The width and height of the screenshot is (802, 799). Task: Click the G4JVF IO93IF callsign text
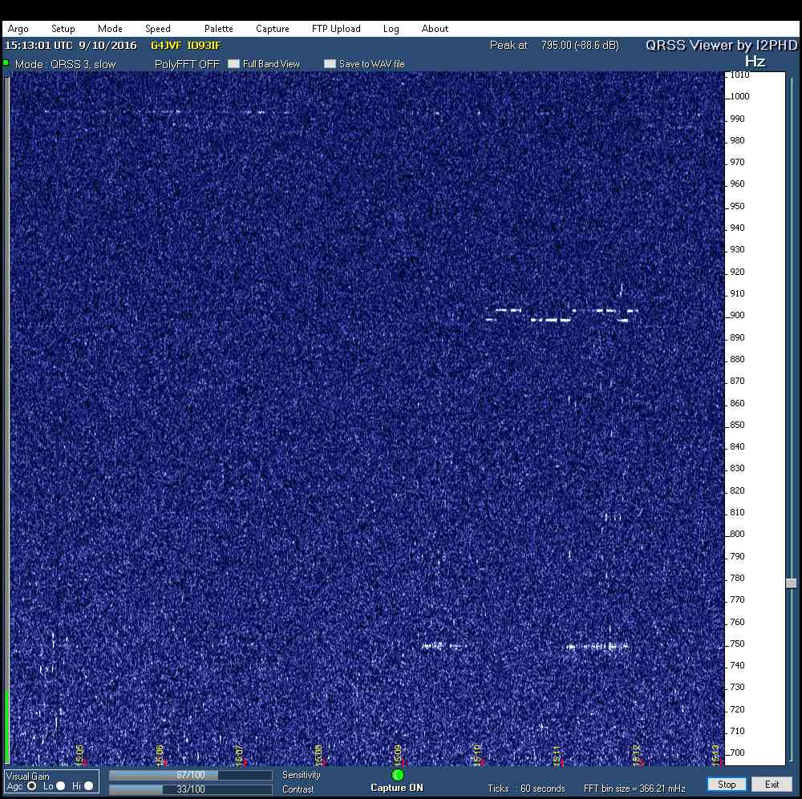point(186,45)
